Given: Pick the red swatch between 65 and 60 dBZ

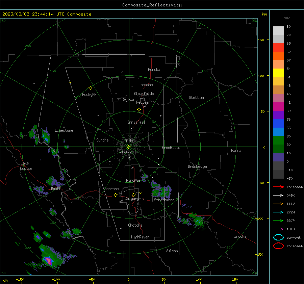Looking at the screenshot, I should click(278, 47).
